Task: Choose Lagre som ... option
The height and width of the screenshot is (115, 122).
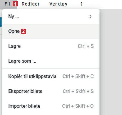Action: (x=51, y=61)
